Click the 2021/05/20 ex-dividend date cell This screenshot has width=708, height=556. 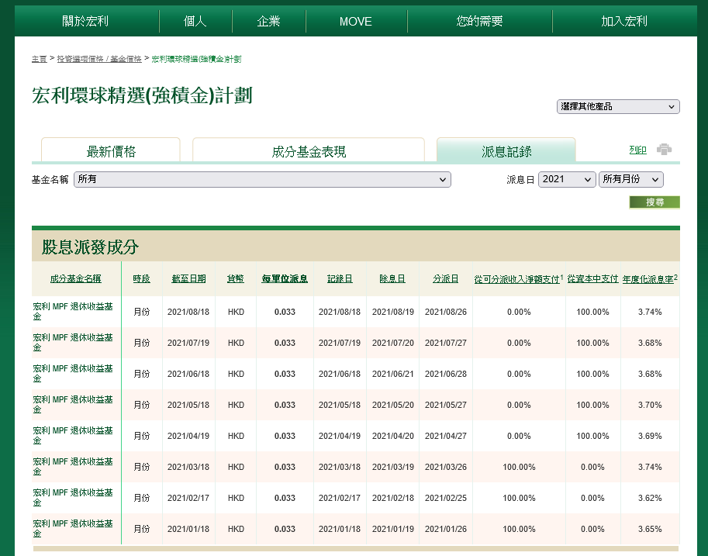pyautogui.click(x=393, y=405)
